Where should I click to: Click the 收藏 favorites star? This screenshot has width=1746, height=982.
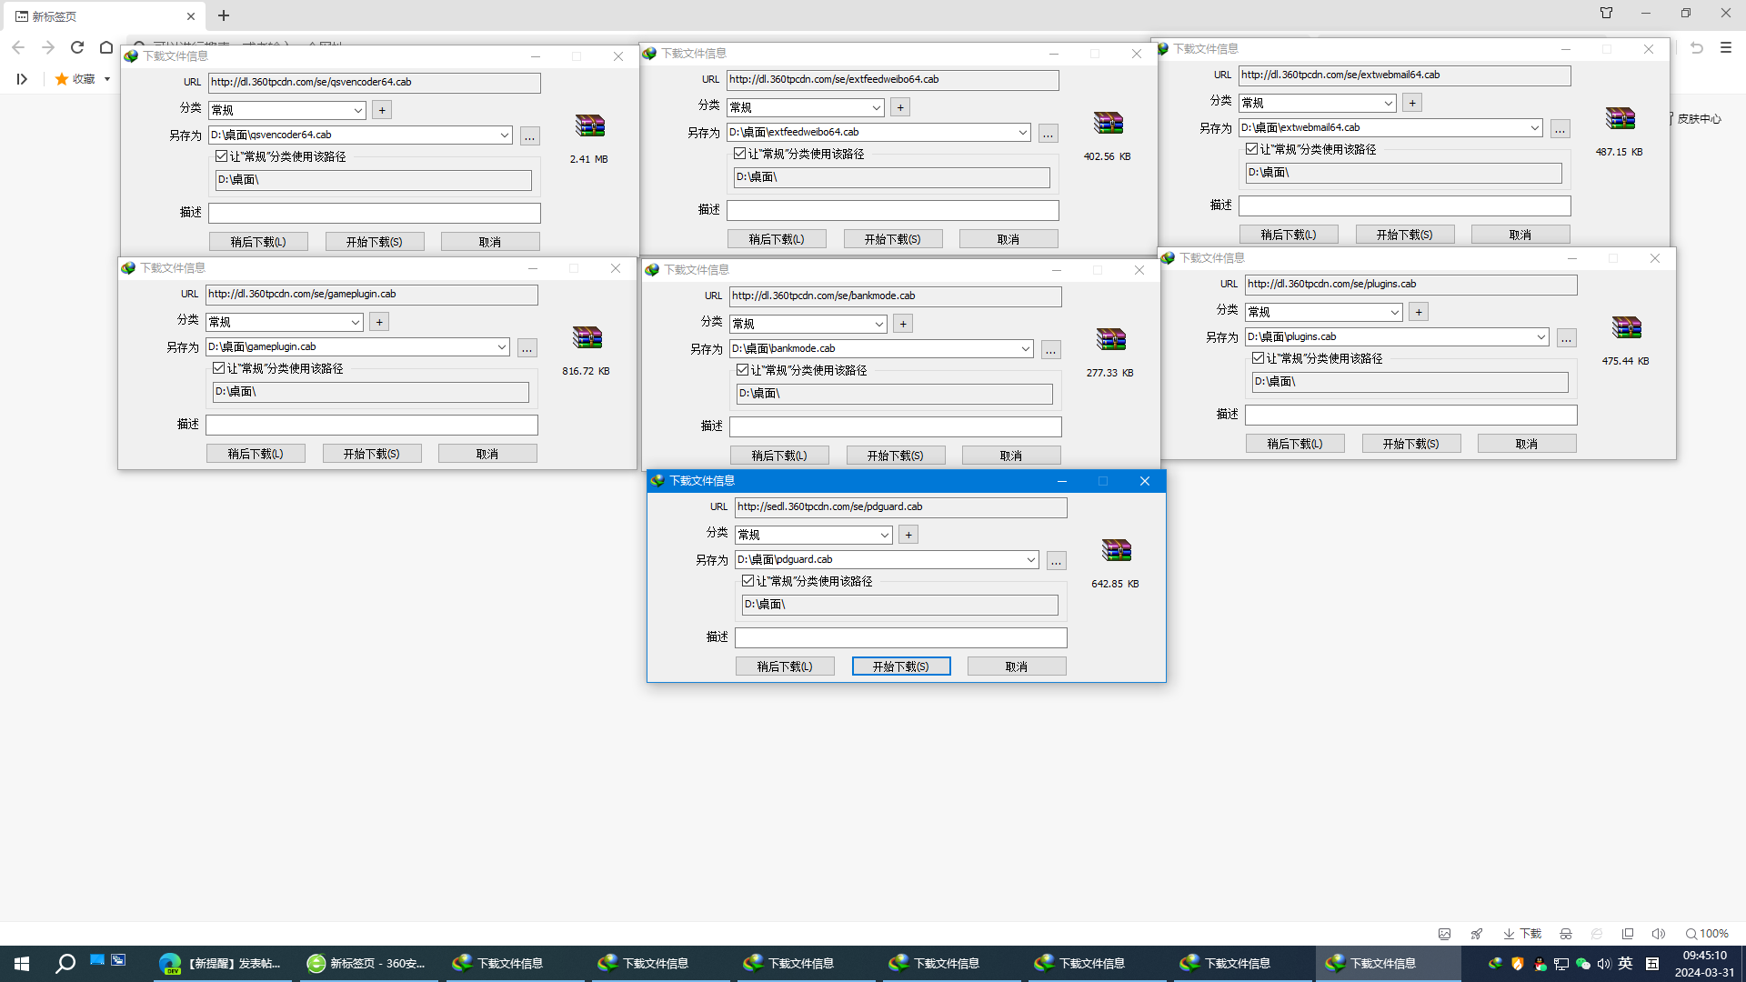[62, 79]
